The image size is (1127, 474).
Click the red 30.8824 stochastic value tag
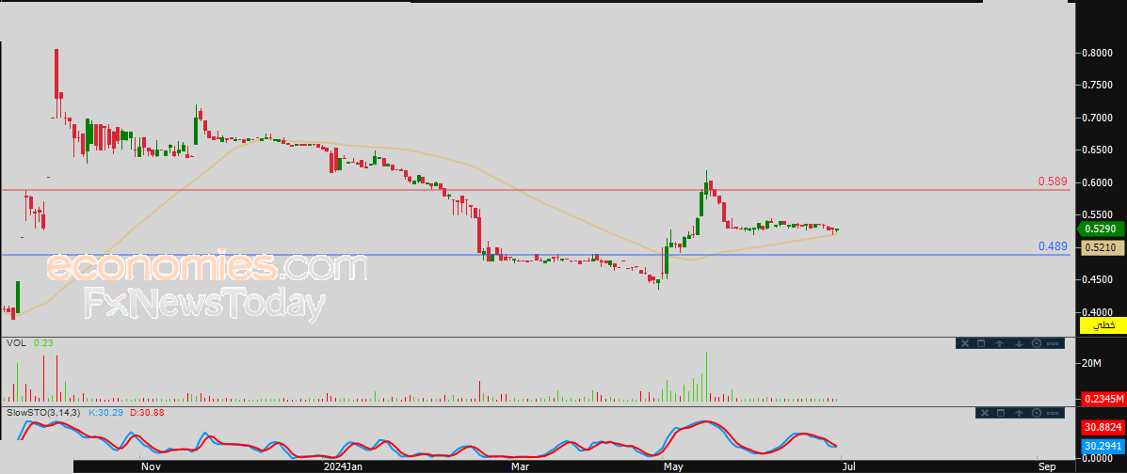pos(1103,427)
